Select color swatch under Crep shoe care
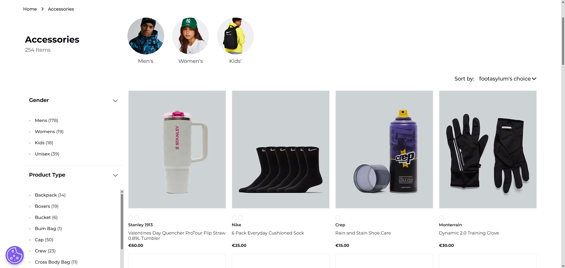 coord(338,218)
